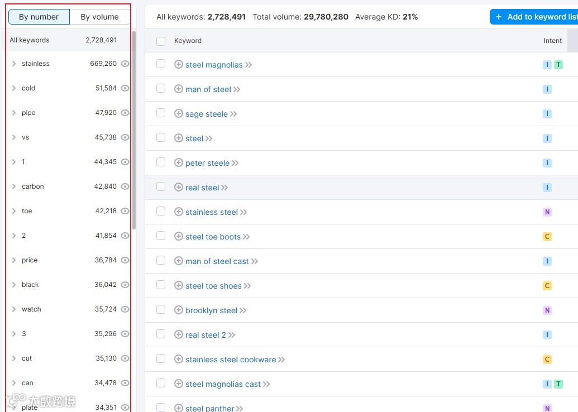The width and height of the screenshot is (578, 412).
Task: Click the plus icon beside steel magnolias
Action: tap(179, 65)
